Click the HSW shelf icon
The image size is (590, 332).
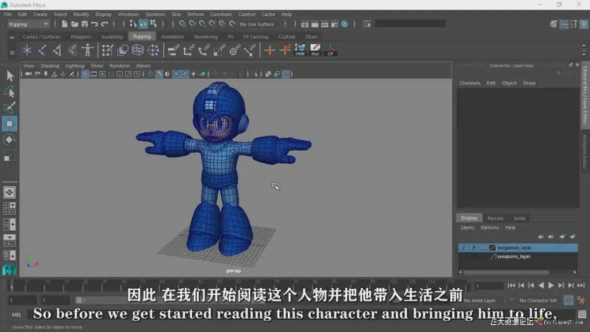[x=300, y=50]
